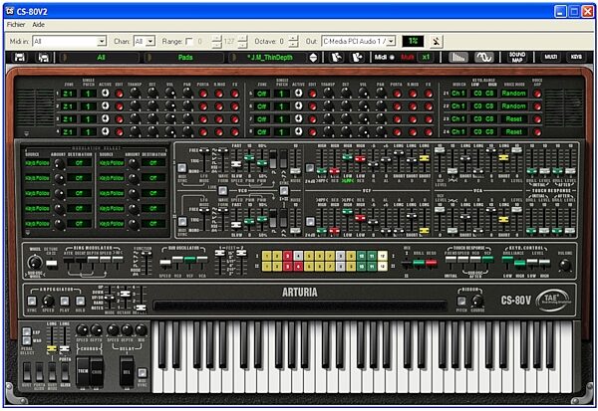The width and height of the screenshot is (598, 411).
Task: Toggle the Wah pedal select button
Action: click(26, 340)
